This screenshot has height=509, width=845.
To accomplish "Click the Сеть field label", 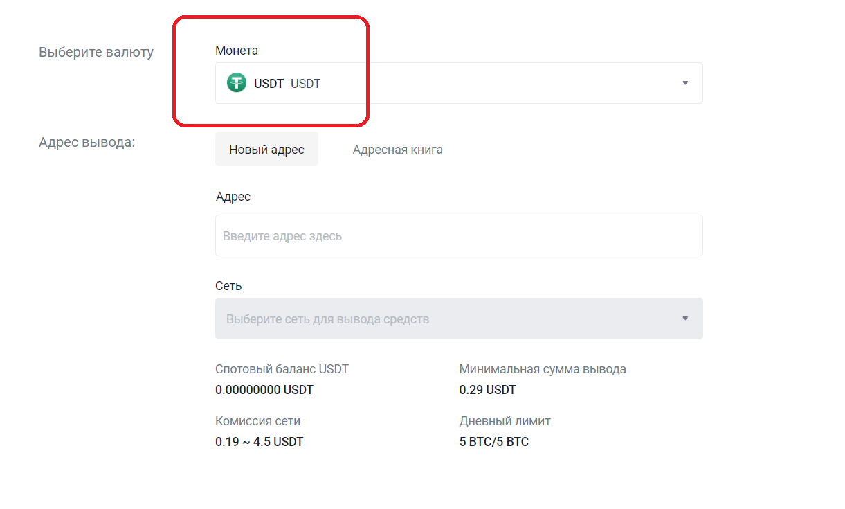I will (228, 286).
